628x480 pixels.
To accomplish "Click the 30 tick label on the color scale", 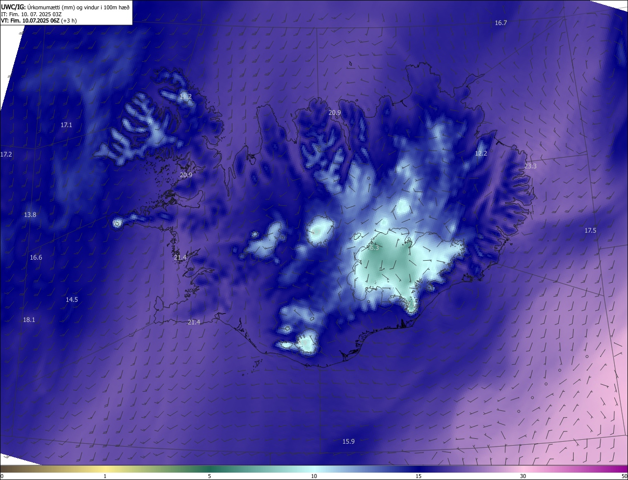I will tap(523, 476).
